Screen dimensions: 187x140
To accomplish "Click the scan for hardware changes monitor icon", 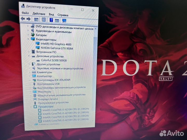I will tap(64, 20).
